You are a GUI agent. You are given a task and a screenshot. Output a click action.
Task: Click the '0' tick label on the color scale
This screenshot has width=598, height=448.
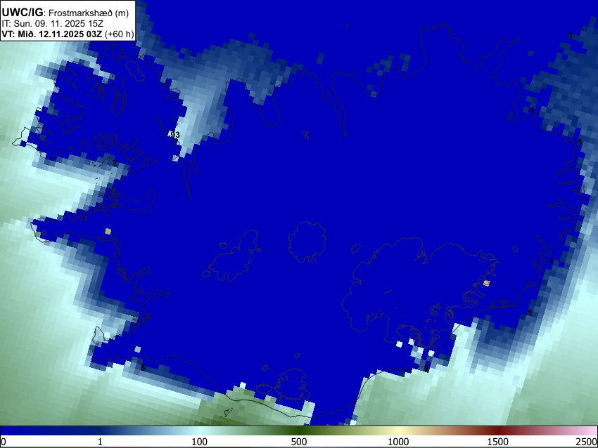[4, 442]
